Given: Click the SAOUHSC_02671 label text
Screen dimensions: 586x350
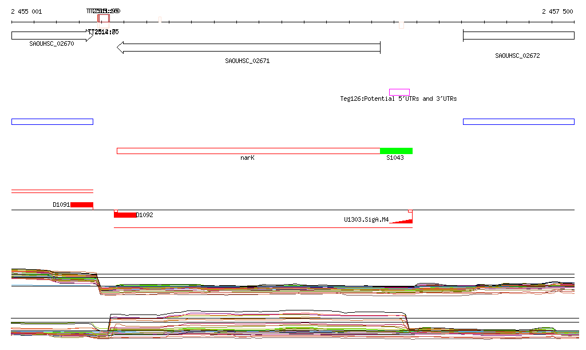Looking at the screenshot, I should (x=247, y=61).
